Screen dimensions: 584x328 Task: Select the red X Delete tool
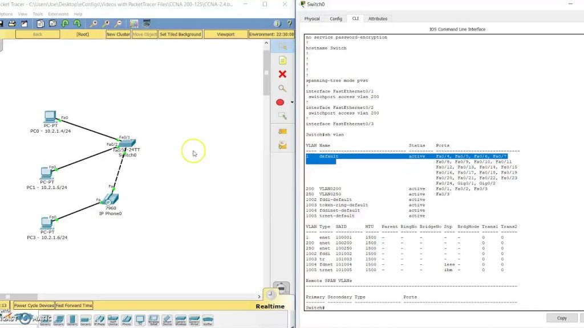(x=282, y=74)
